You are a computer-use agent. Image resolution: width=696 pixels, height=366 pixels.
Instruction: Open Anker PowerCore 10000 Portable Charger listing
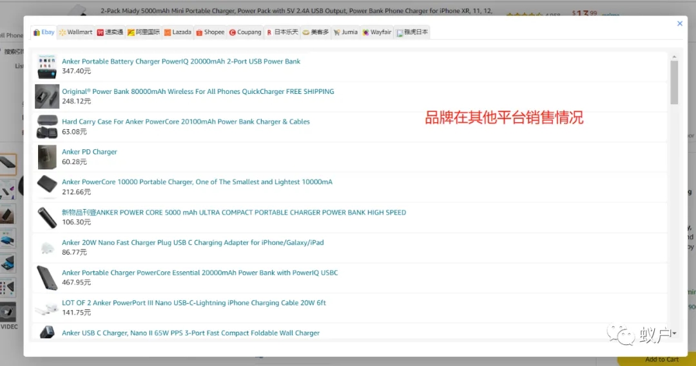coord(197,181)
